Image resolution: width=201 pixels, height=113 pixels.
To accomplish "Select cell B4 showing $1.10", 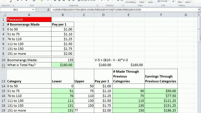I will tap(62, 34).
